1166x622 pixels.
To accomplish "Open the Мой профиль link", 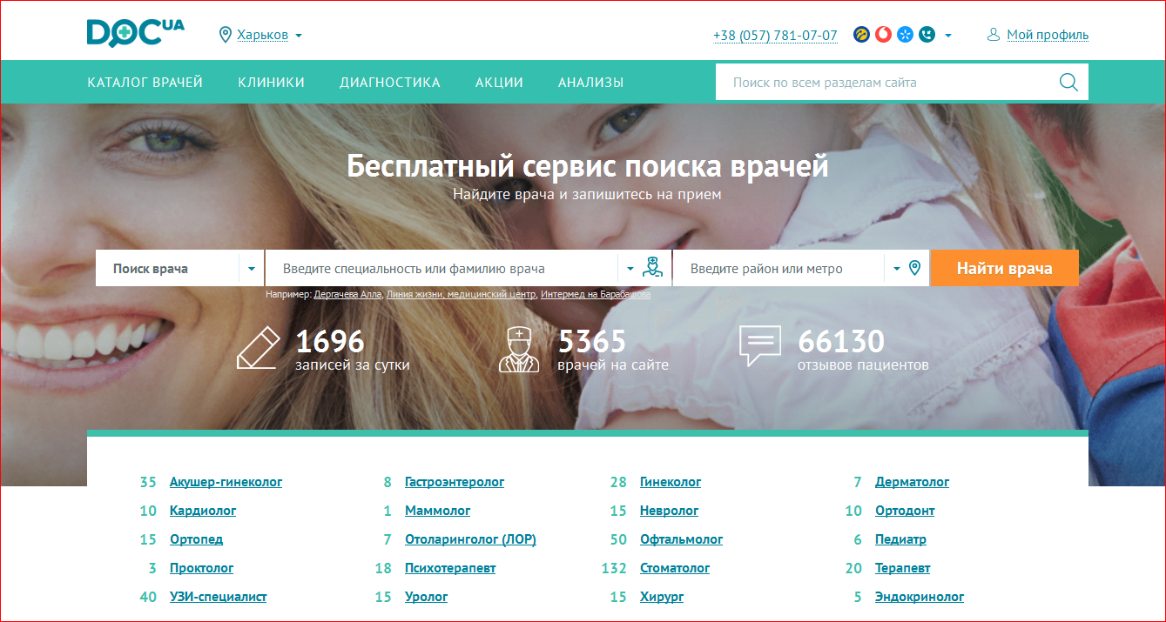I will (x=1048, y=35).
